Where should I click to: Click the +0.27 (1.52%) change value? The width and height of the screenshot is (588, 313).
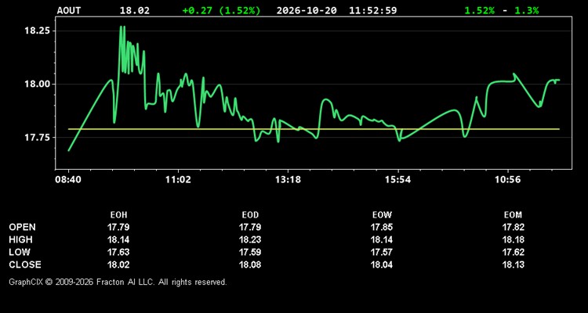pyautogui.click(x=221, y=10)
